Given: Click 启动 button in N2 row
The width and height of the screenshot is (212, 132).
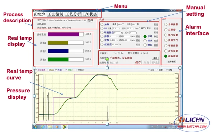Looking at the screenshot, I should point(156,29).
